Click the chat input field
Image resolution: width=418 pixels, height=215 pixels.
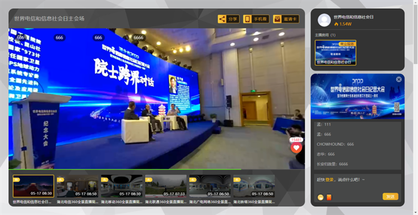pos(358,183)
